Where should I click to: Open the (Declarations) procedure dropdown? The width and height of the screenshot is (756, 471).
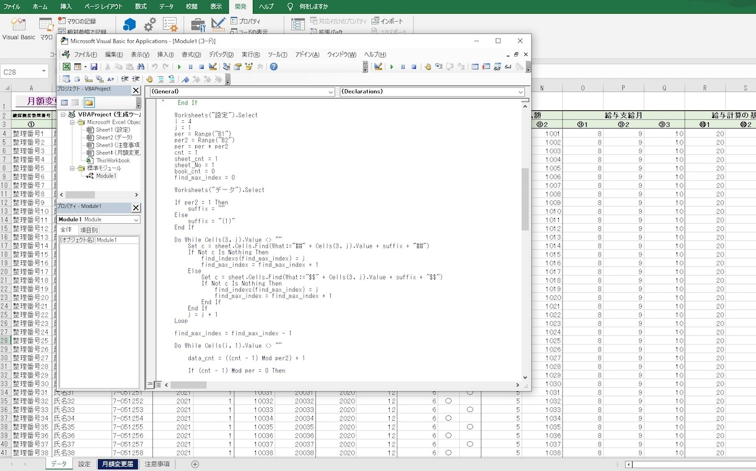click(x=520, y=92)
